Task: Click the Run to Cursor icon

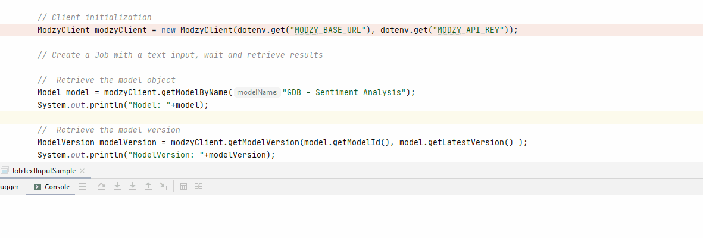Action: 164,186
